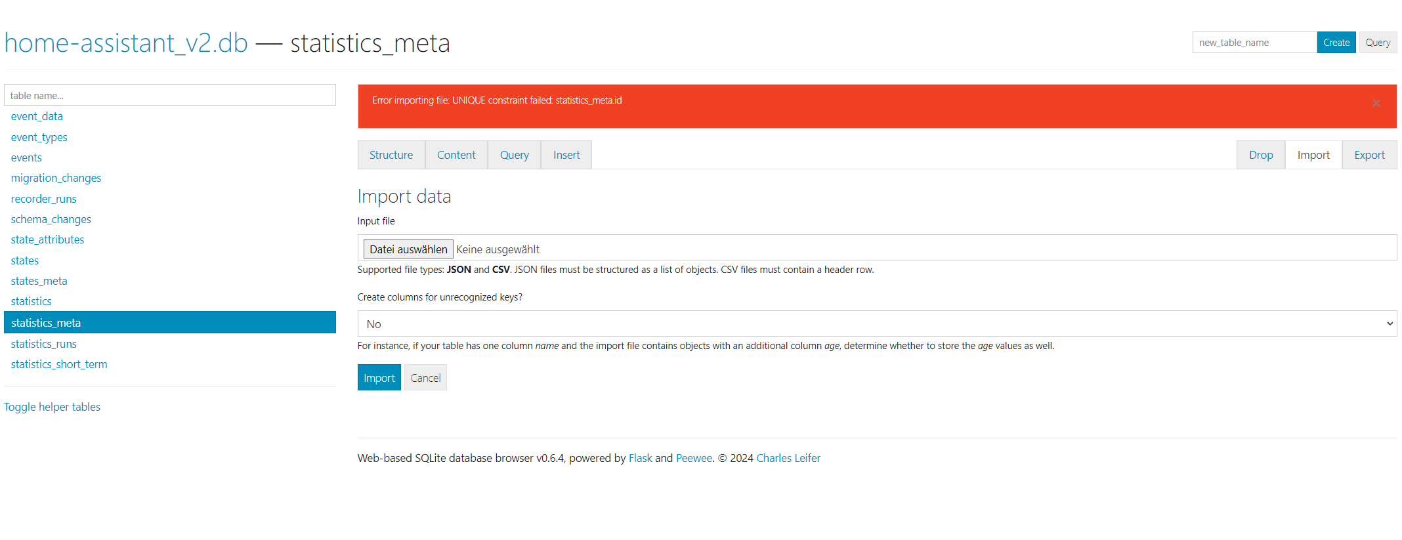Focus the table name filter box
Image resolution: width=1402 pixels, height=540 pixels.
pos(170,94)
